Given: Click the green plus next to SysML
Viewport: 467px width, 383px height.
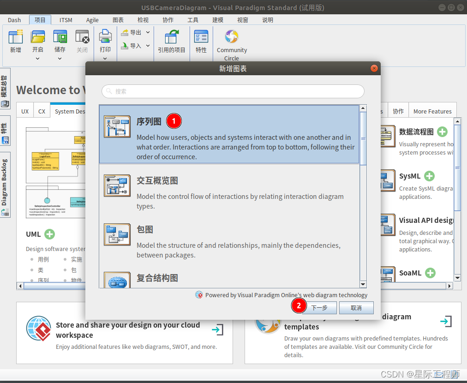Looking at the screenshot, I should pyautogui.click(x=429, y=176).
